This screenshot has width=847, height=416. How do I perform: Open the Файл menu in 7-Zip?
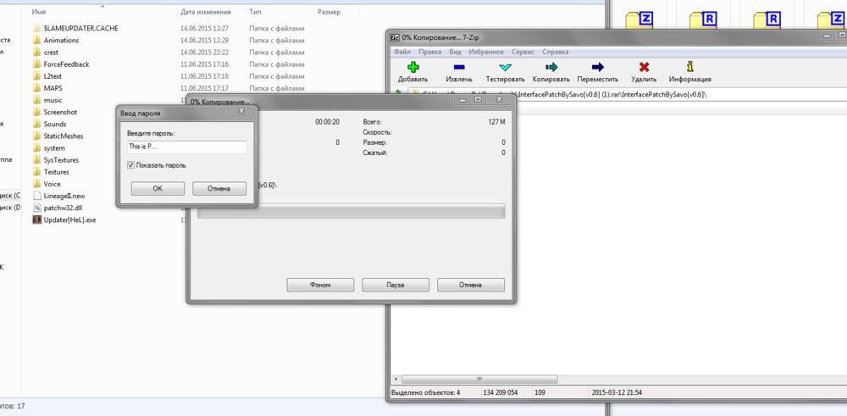(x=401, y=52)
